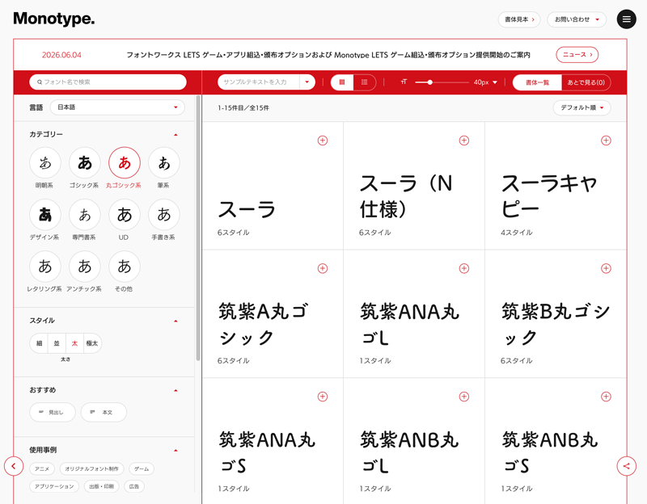
Task: Select the レタリング系 category icon
Action: click(45, 267)
